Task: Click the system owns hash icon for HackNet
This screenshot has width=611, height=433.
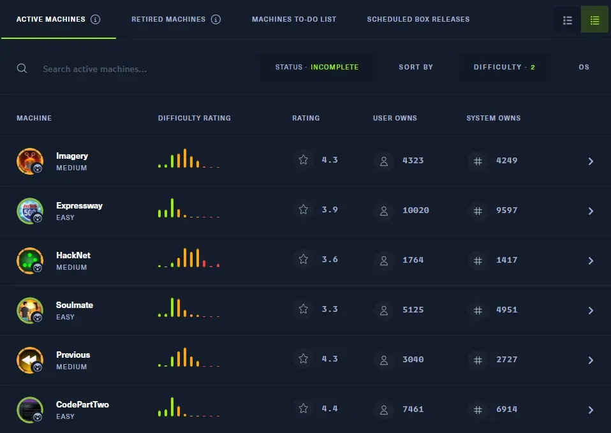Action: pyautogui.click(x=477, y=260)
